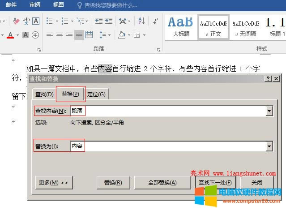Click the Sort A-Z icon
Viewport: 286px width, 210px height.
(141, 21)
